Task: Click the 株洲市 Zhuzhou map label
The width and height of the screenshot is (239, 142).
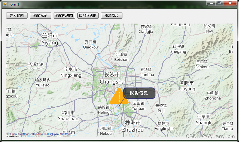Action: pyautogui.click(x=133, y=126)
